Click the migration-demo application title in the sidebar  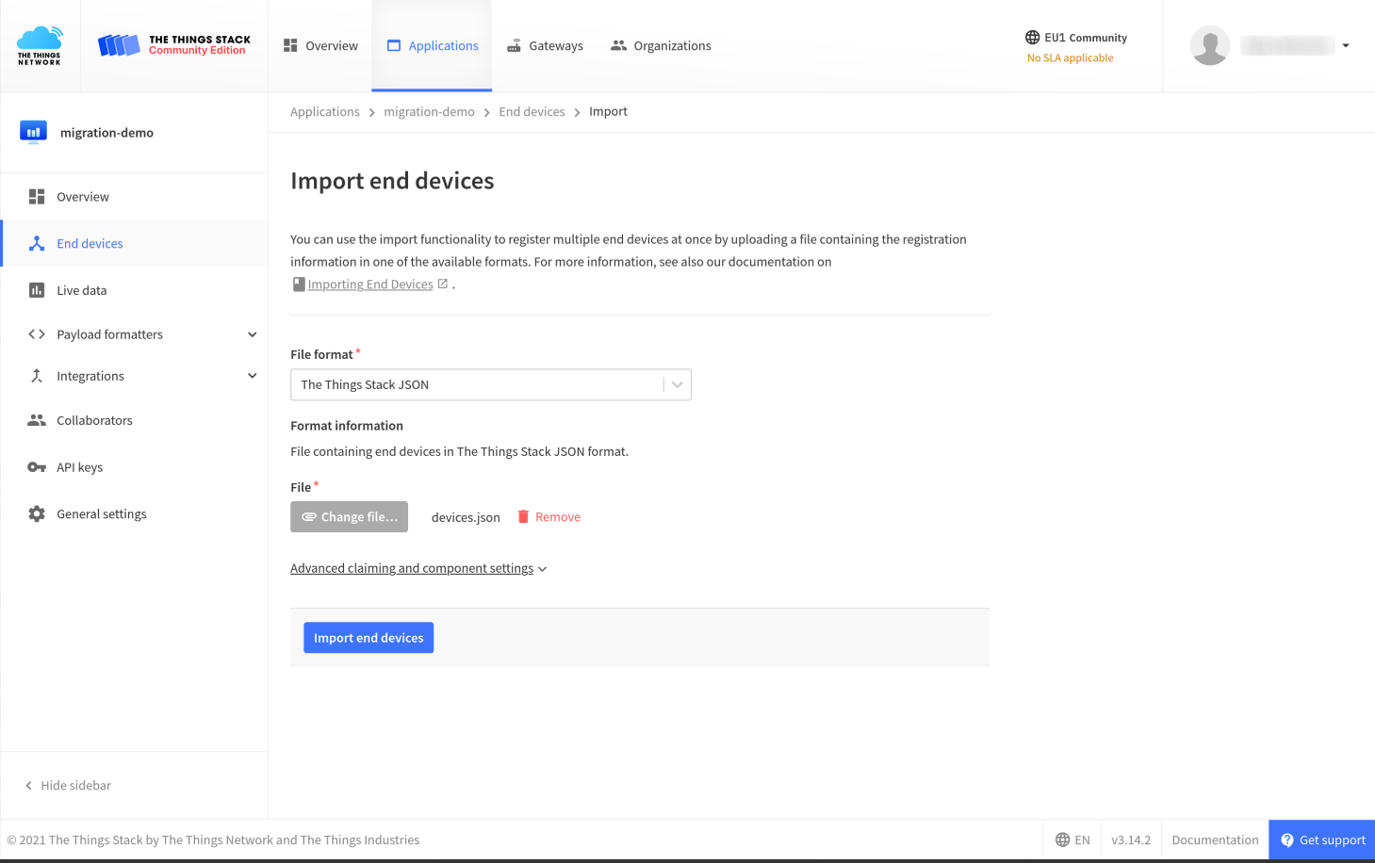point(106,133)
